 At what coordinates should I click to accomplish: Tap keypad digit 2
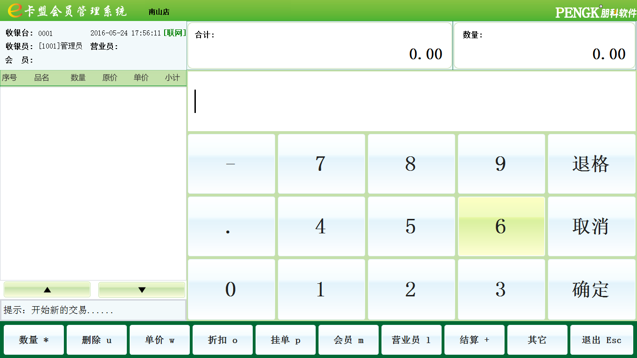[411, 289]
